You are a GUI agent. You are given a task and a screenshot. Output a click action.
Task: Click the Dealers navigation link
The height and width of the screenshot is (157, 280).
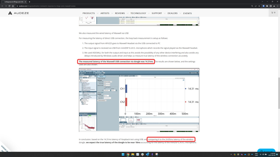pos(172,13)
